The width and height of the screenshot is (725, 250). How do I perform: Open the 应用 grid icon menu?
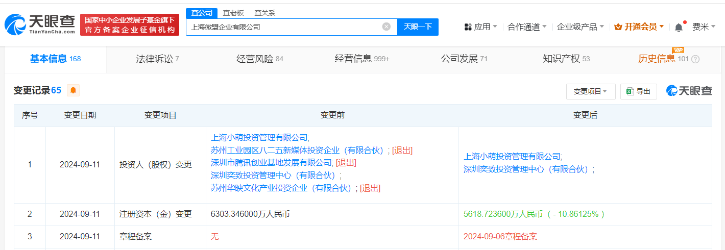coord(468,27)
